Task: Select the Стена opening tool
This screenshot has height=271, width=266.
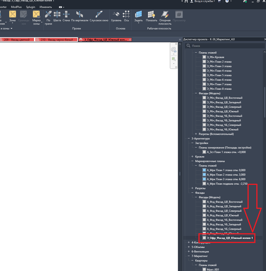Action: coord(66,16)
